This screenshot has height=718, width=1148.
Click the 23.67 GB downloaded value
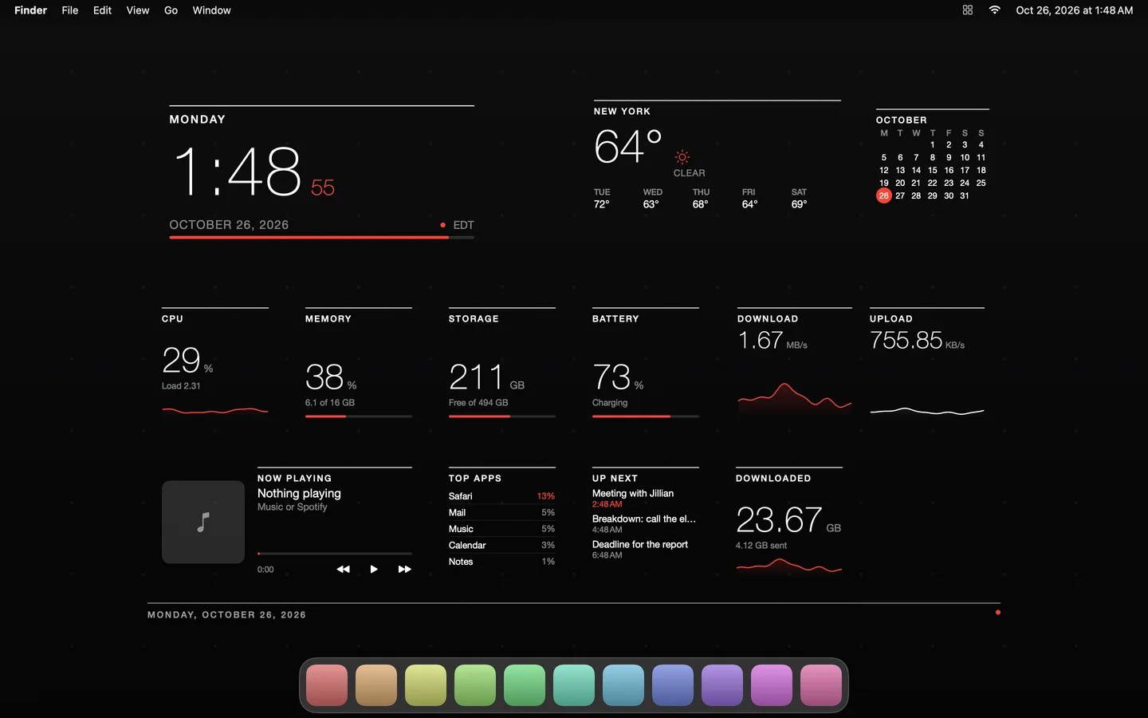788,520
